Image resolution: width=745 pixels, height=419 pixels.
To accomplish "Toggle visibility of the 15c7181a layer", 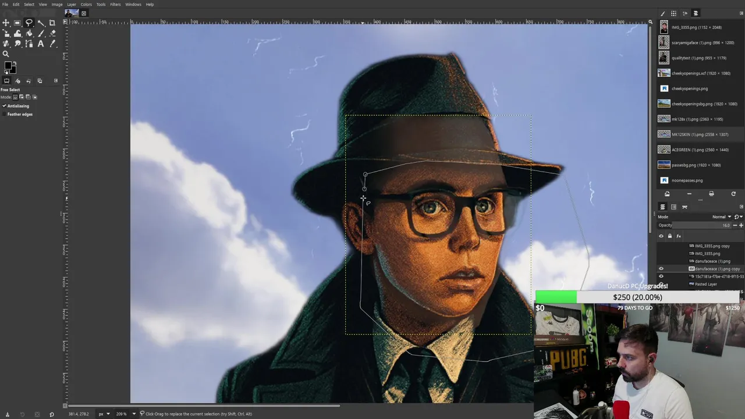I will click(661, 276).
